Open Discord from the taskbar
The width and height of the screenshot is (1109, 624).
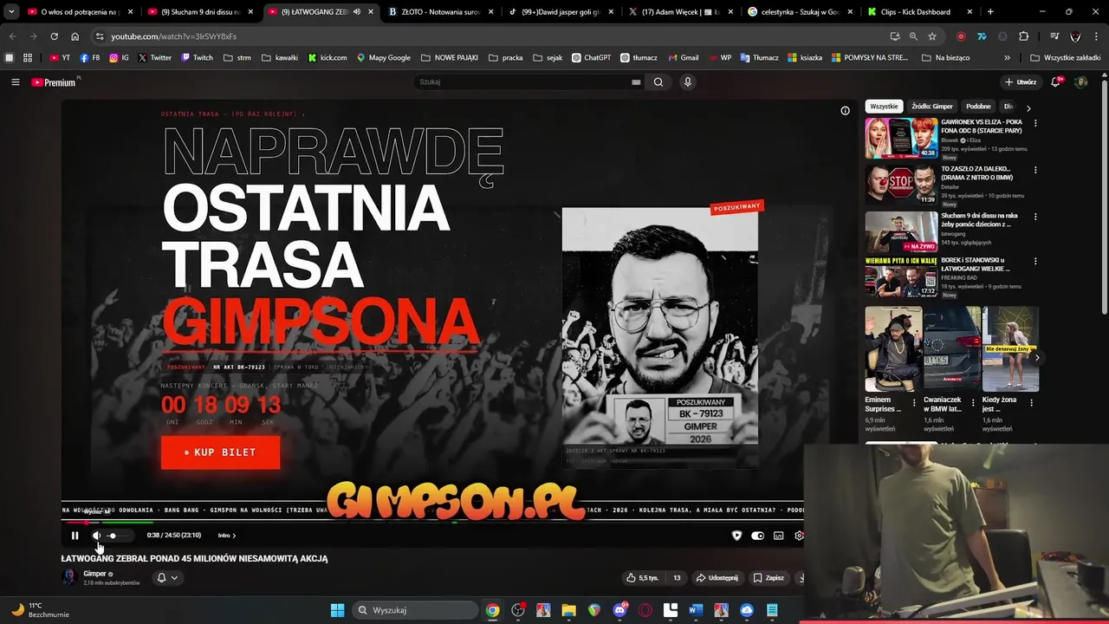(619, 610)
